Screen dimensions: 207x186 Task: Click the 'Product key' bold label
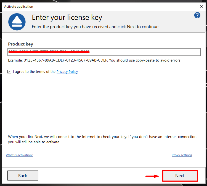[20, 44]
